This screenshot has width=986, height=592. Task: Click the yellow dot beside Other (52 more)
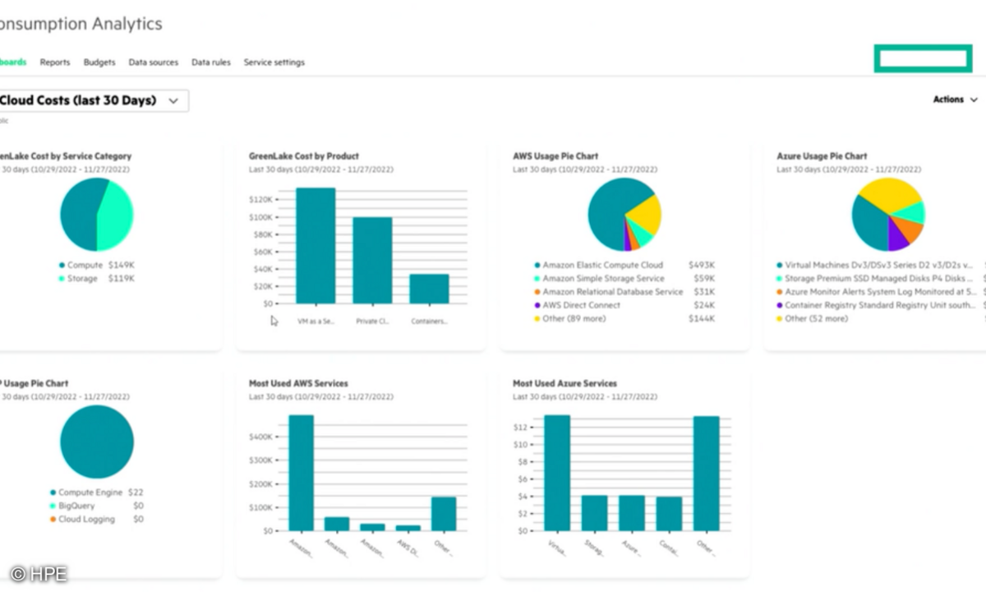779,318
